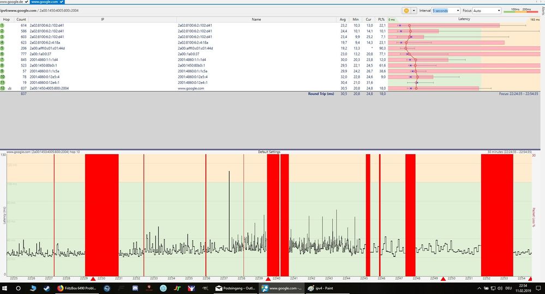545x294 pixels.
Task: Expand the Focus dropdown set to Auto
Action: click(x=487, y=10)
